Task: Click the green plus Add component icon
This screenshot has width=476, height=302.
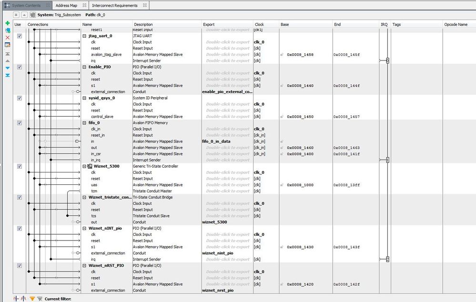Action: pyautogui.click(x=8, y=23)
